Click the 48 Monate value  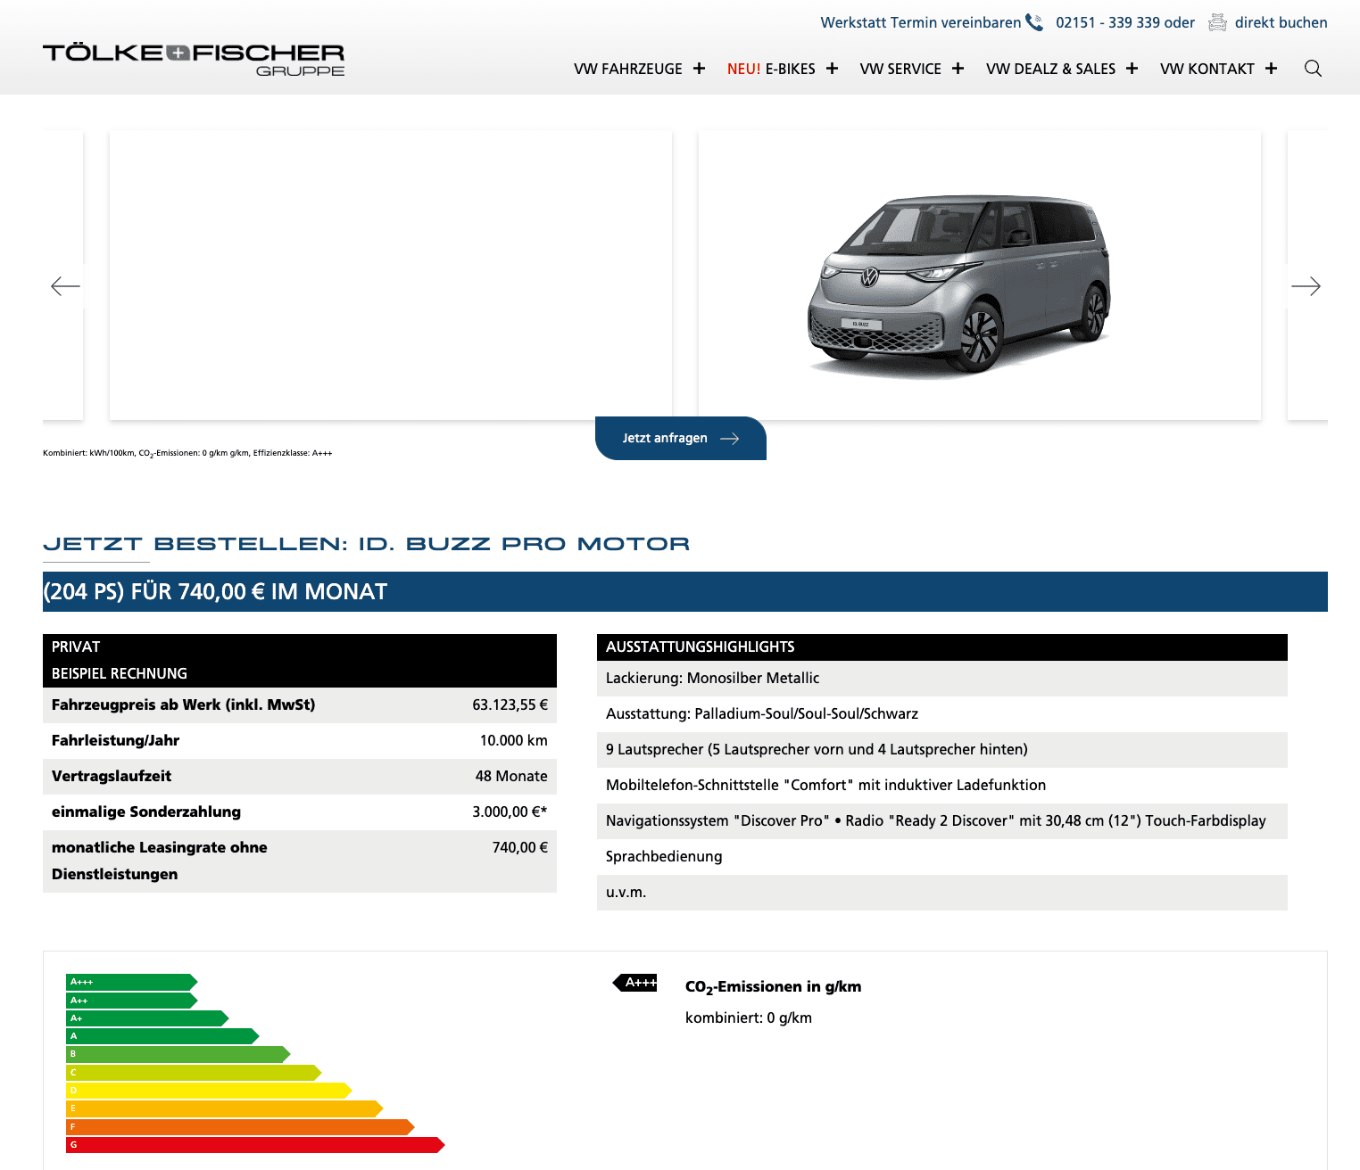[x=511, y=776]
